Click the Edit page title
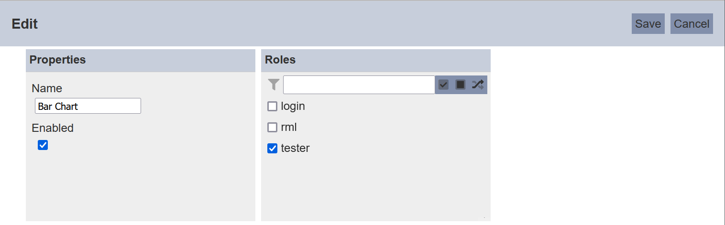Viewport: 725px width, 225px height. (x=25, y=24)
